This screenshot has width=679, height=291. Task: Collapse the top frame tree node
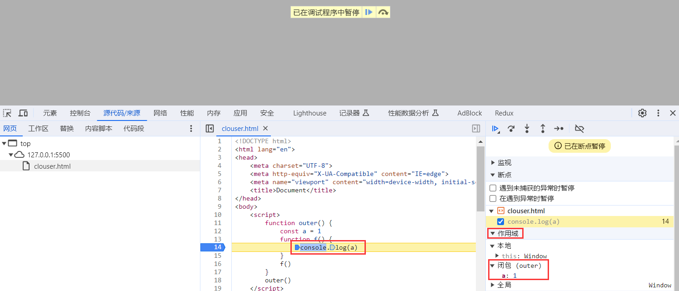coord(4,144)
